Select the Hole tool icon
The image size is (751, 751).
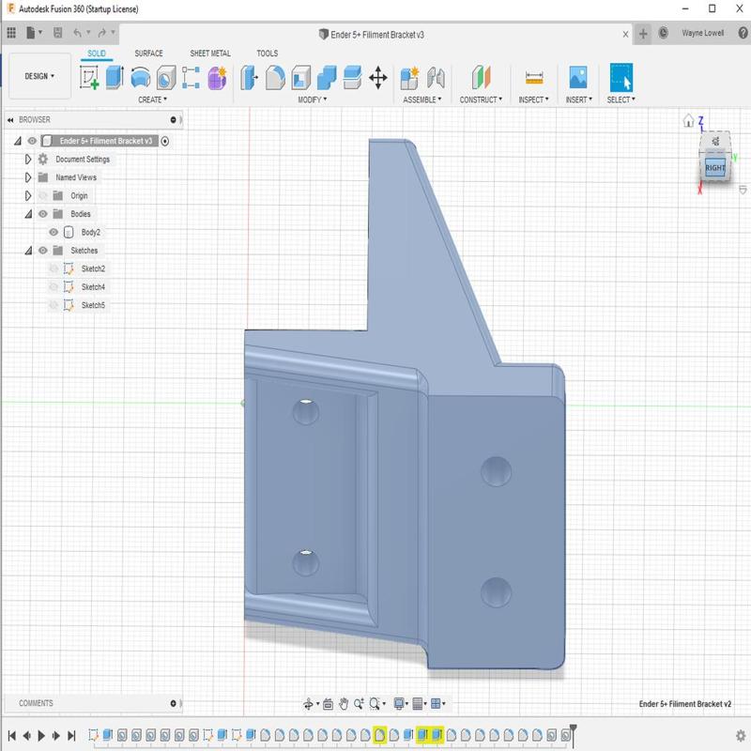tap(166, 78)
